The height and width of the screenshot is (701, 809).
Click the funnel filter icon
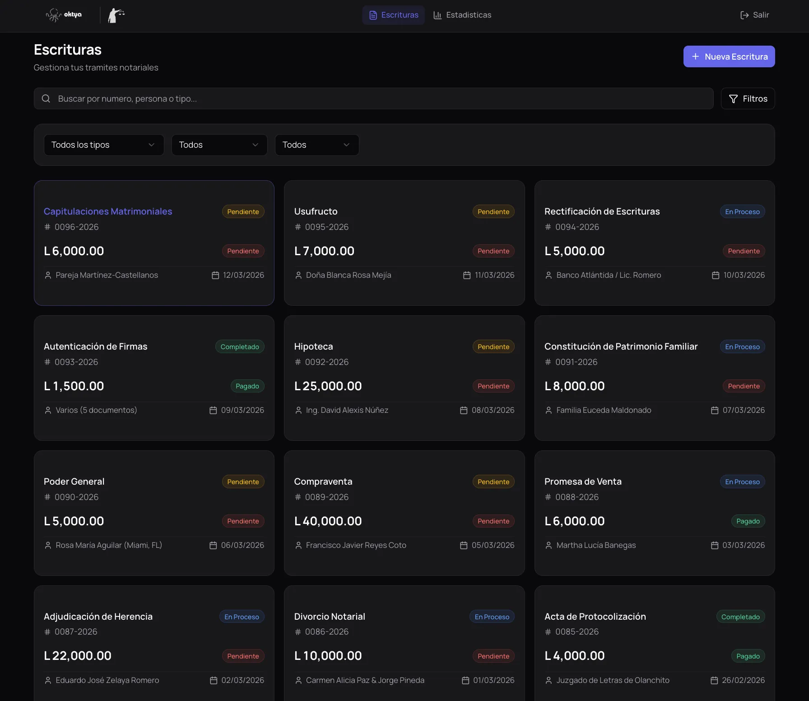pos(733,99)
